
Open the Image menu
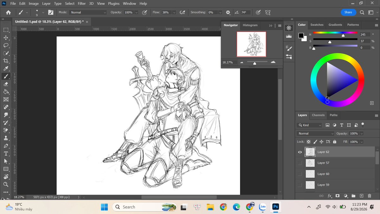point(34,3)
